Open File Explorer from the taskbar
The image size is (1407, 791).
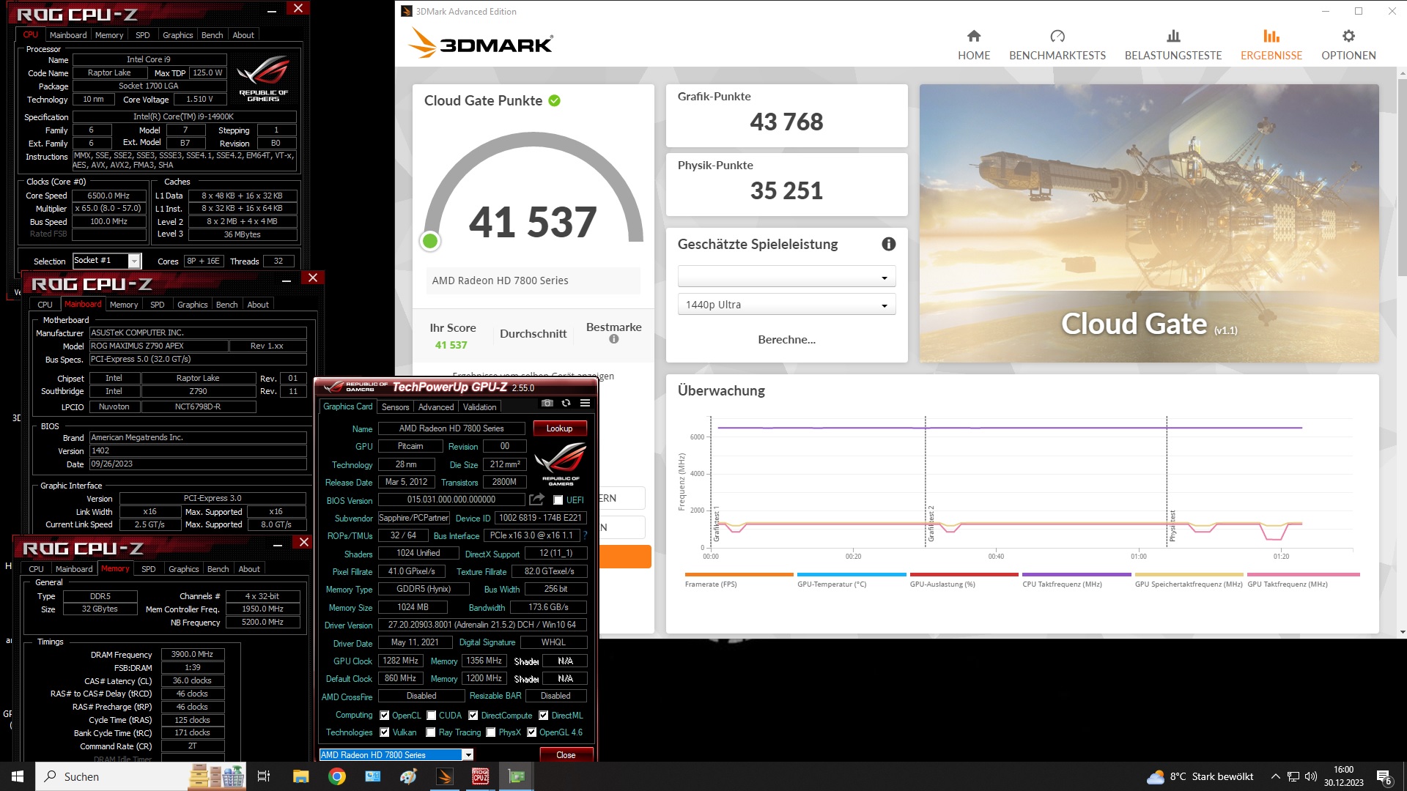(x=300, y=776)
